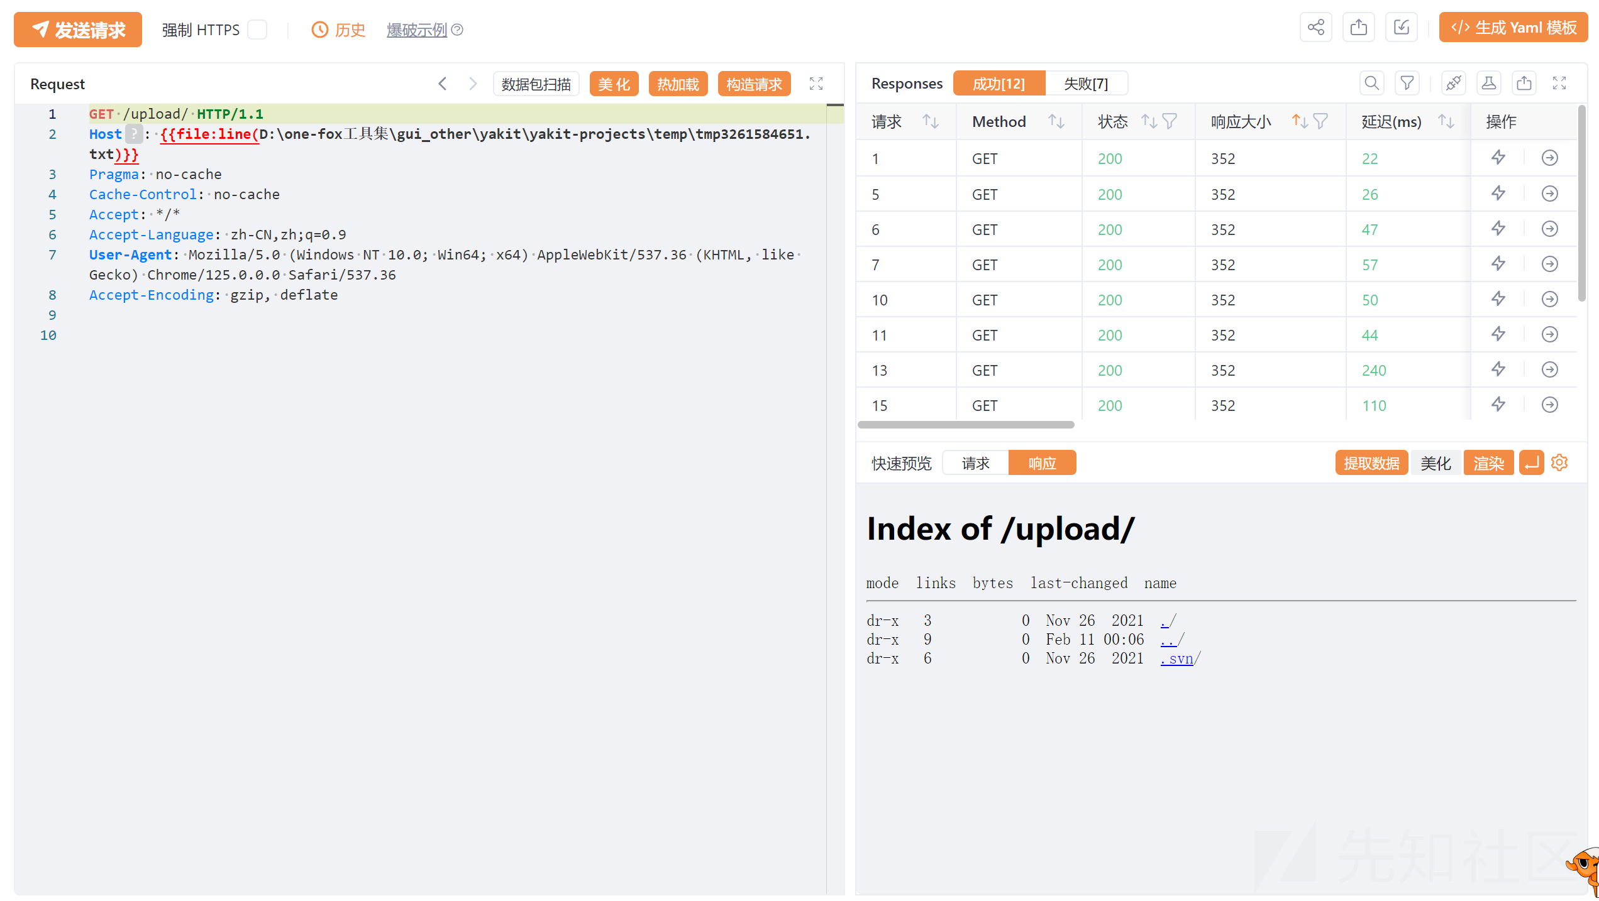The image size is (1599, 901).
Task: Go to previous request with left chevron
Action: tap(443, 84)
